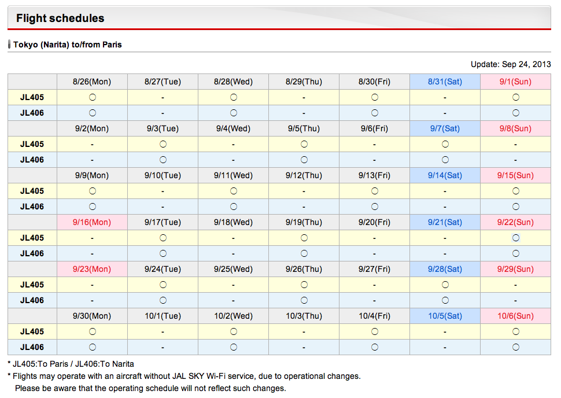The width and height of the screenshot is (561, 398).
Task: Select the red 9/23(Mon) highlighted header
Action: point(92,269)
